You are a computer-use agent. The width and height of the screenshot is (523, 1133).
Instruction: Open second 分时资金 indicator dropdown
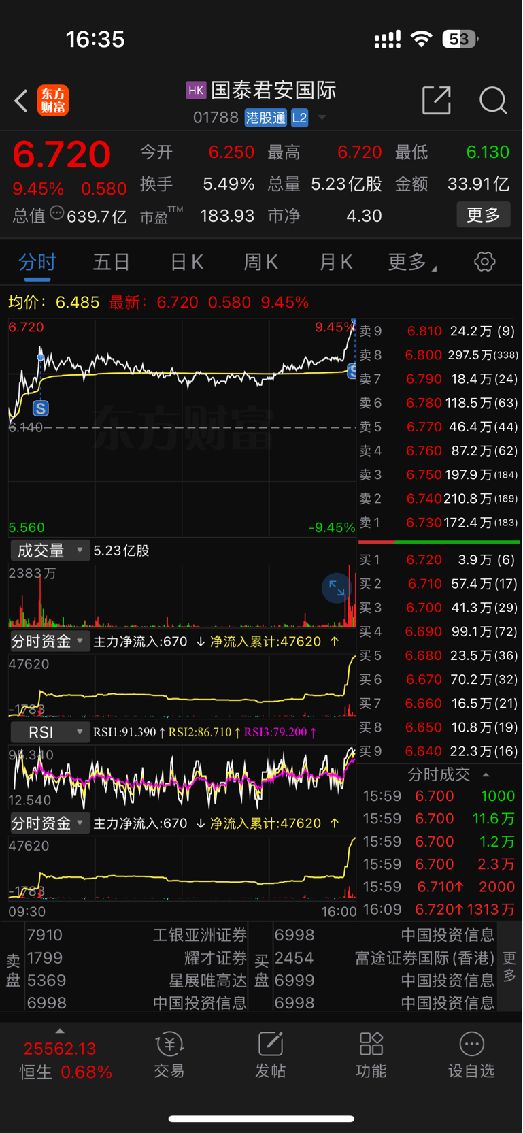50,823
